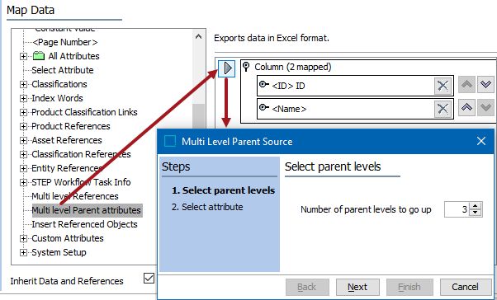
Task: Expand the Product References node
Action: [23, 127]
